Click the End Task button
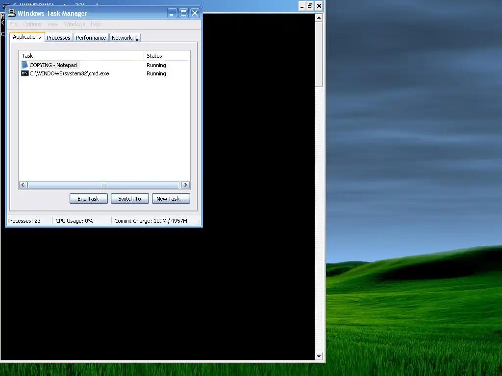Image resolution: width=502 pixels, height=376 pixels. [x=88, y=199]
